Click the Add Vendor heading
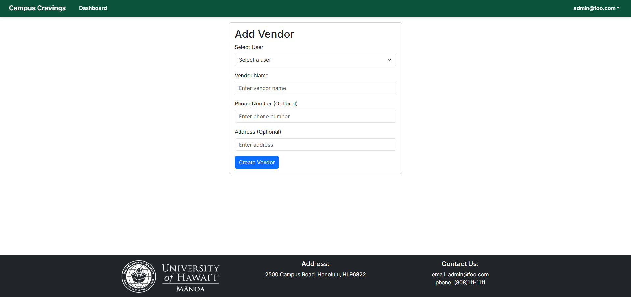 click(264, 34)
